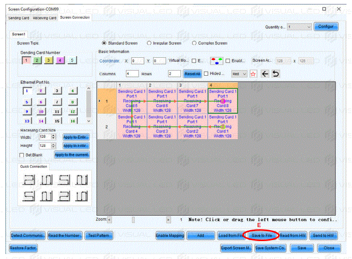The height and width of the screenshot is (259, 352).
Task: Select Irregular Screen radio button
Action: coord(149,43)
